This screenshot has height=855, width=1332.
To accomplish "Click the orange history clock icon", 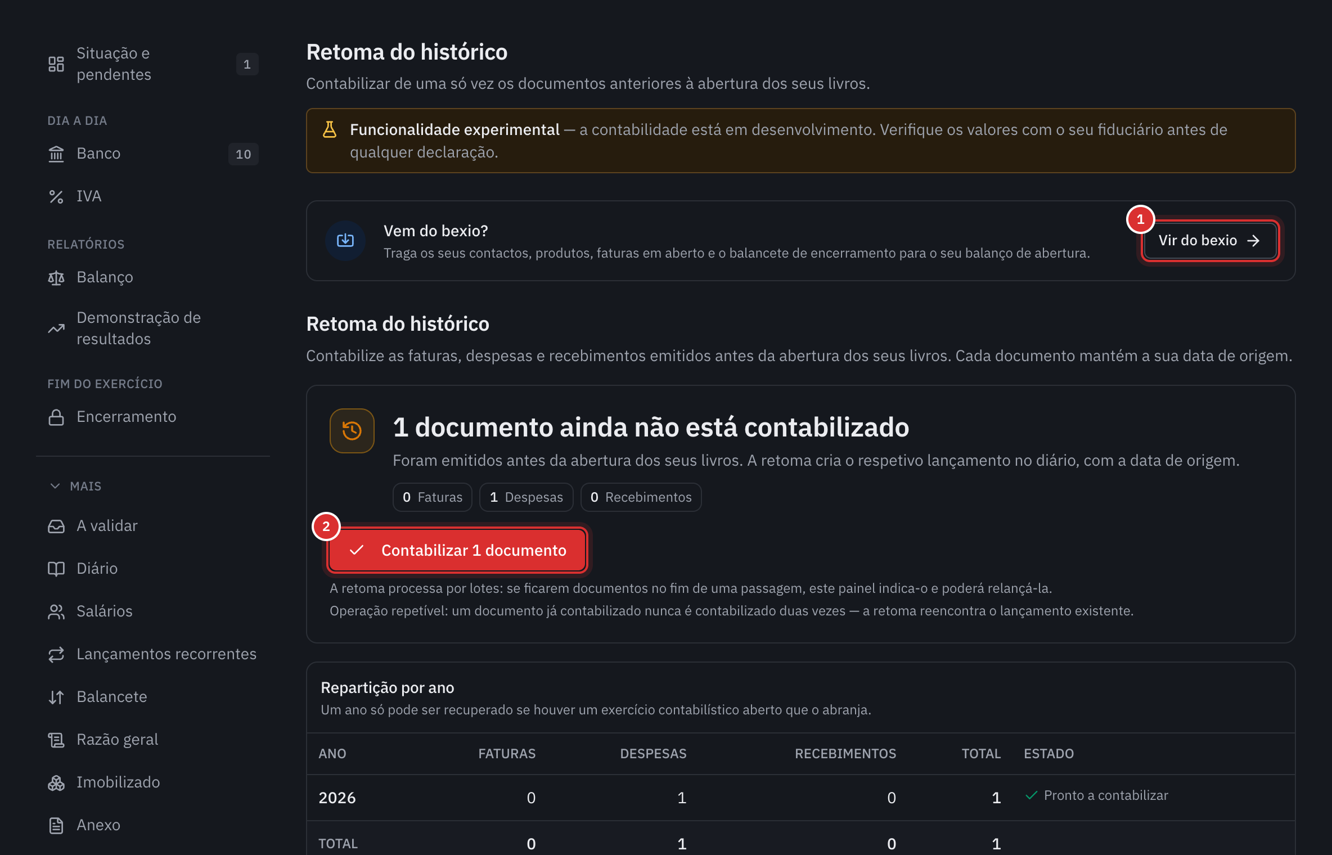I will (x=352, y=431).
